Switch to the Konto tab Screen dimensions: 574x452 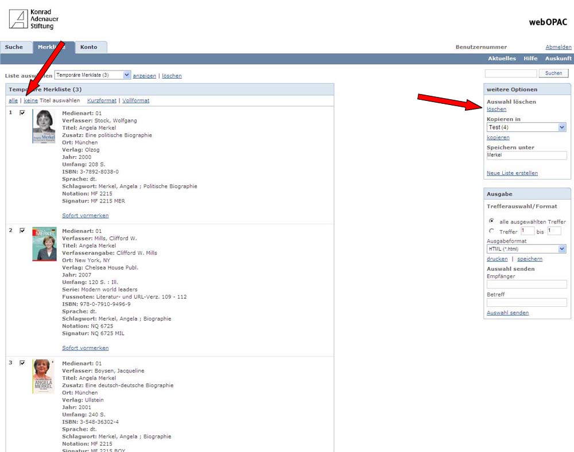click(x=89, y=47)
